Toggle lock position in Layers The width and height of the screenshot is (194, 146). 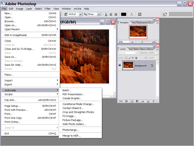point(133,58)
